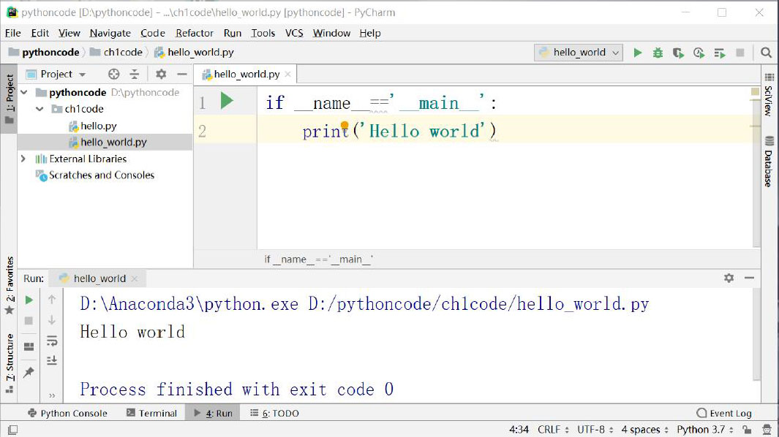Screen dimensions: 779x437
Task: Open the Event Log
Action: click(723, 413)
